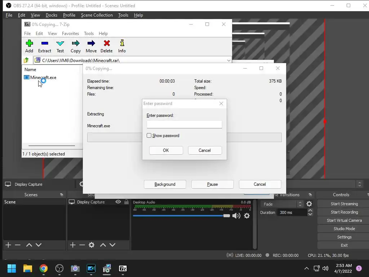Click the Copy icon in 7-Zip toolbar
This screenshot has height=277, width=369.
tap(76, 43)
